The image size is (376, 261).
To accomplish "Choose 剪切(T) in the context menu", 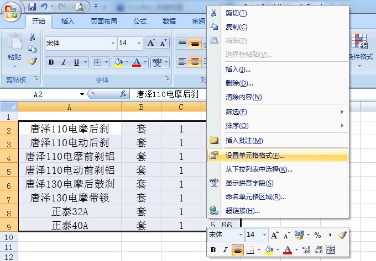I will [278, 13].
